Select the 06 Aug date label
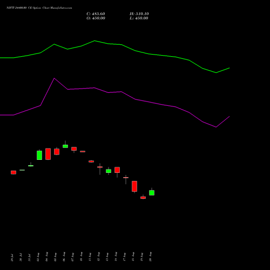This screenshot has width=270, height=270. 64,257
